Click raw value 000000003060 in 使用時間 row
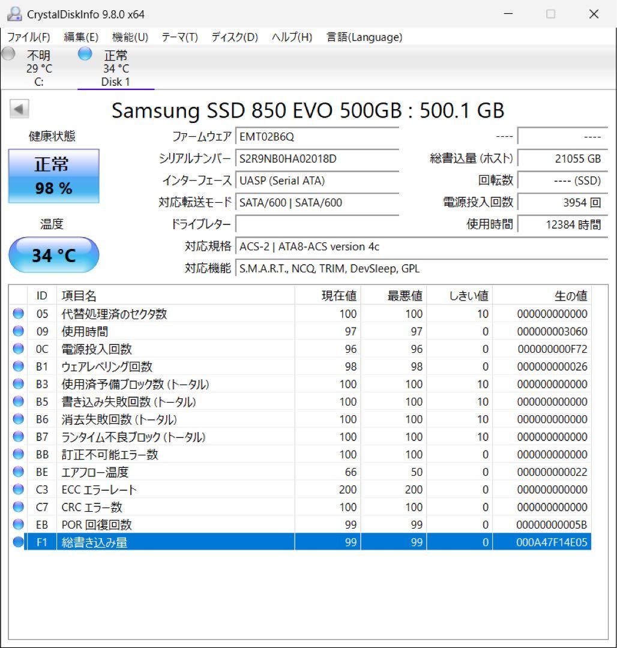This screenshot has height=648, width=617. pos(552,331)
